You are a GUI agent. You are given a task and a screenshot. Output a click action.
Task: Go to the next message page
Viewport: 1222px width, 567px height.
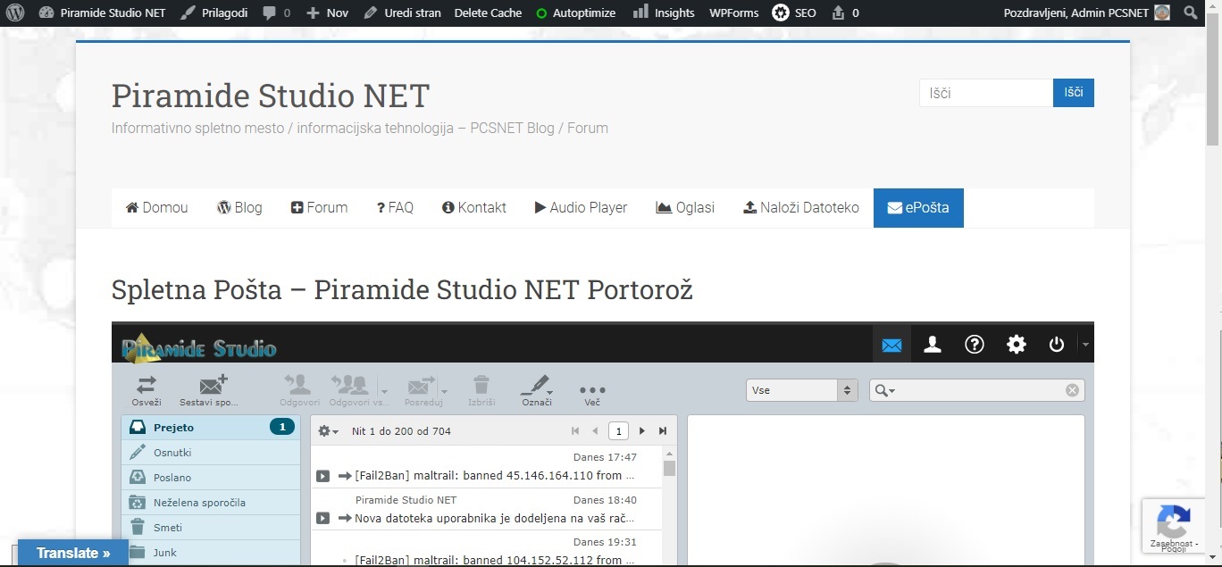click(x=641, y=431)
